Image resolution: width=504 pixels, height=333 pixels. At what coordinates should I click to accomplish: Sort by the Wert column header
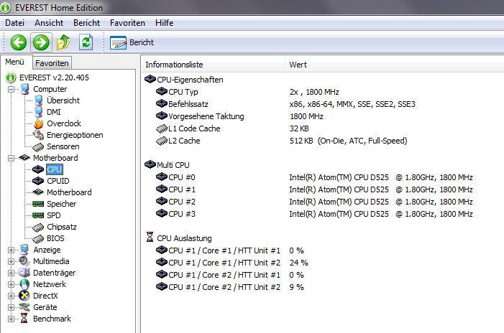[x=395, y=65]
